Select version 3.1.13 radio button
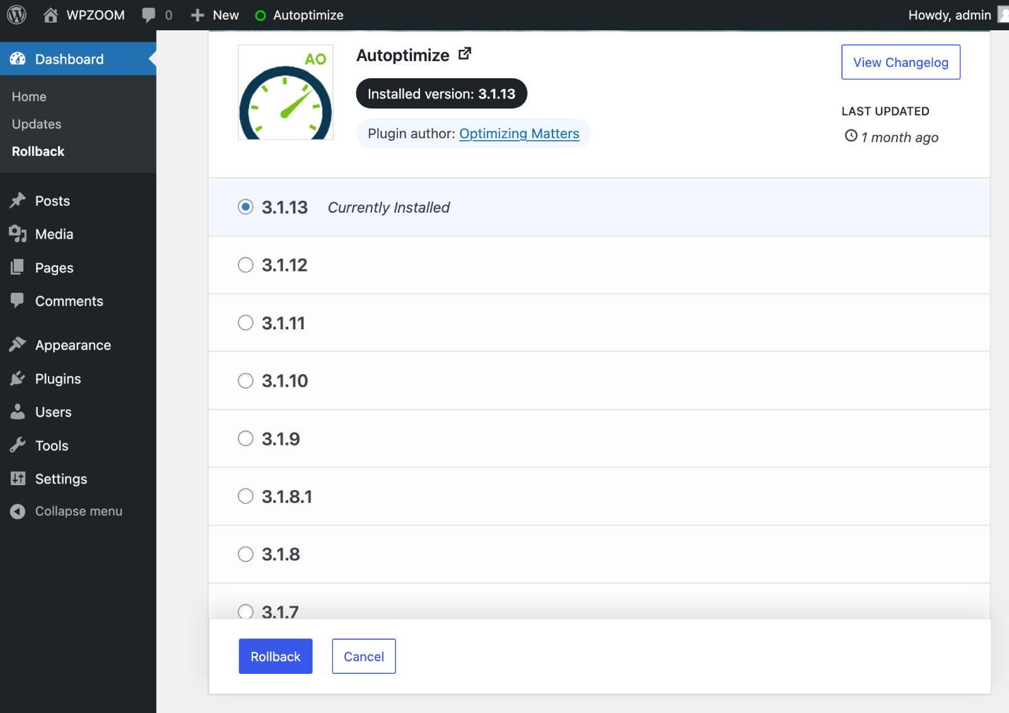 245,207
